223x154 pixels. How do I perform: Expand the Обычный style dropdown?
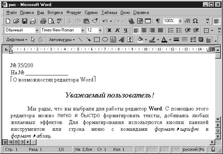tap(37, 30)
